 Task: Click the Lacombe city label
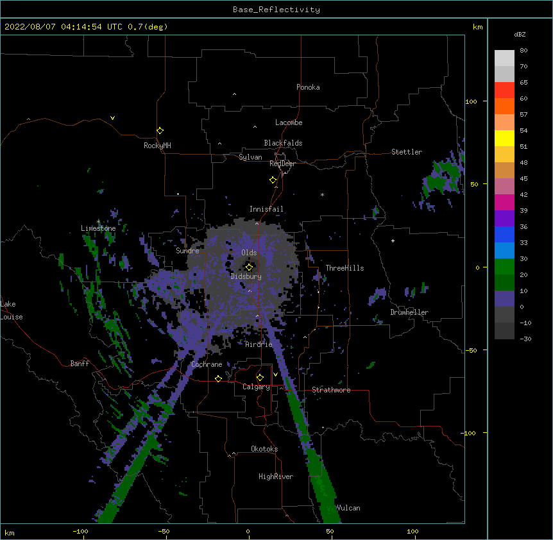[x=289, y=122]
